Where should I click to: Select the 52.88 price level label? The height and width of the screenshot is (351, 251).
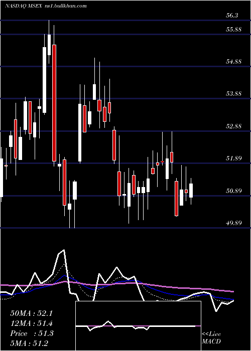point(234,126)
